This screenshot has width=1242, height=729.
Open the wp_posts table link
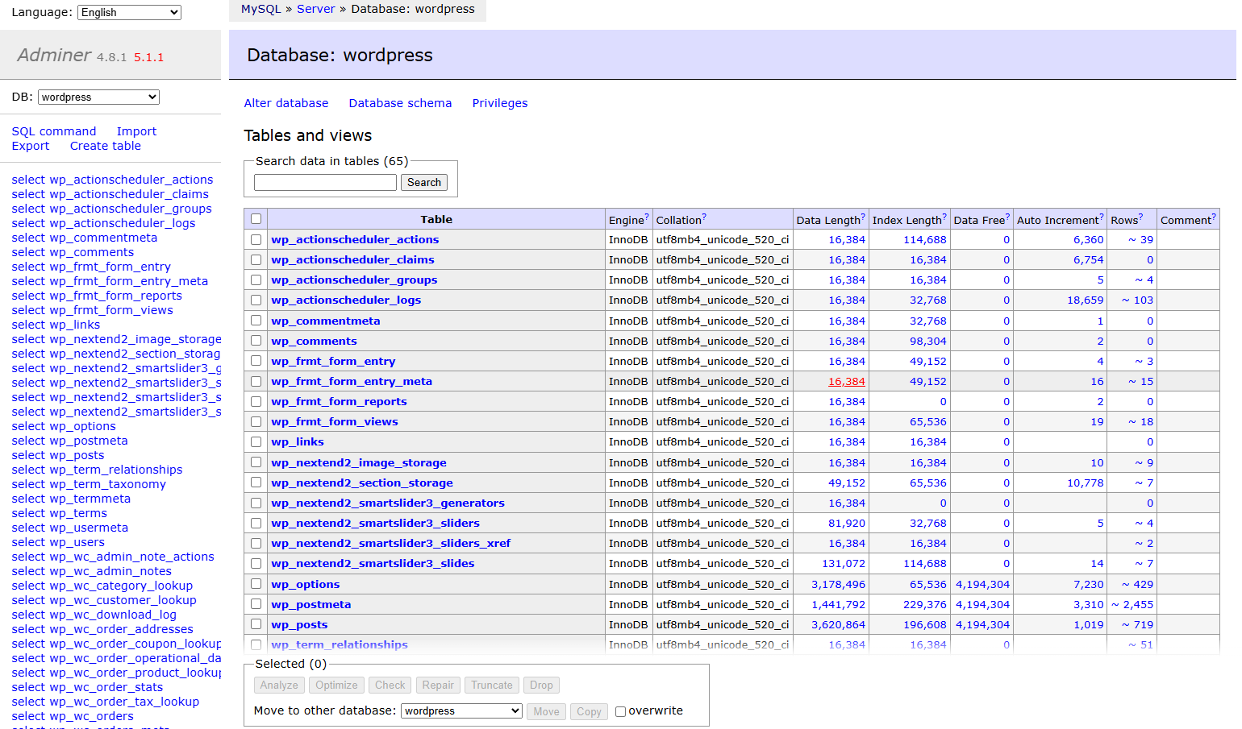click(x=299, y=624)
